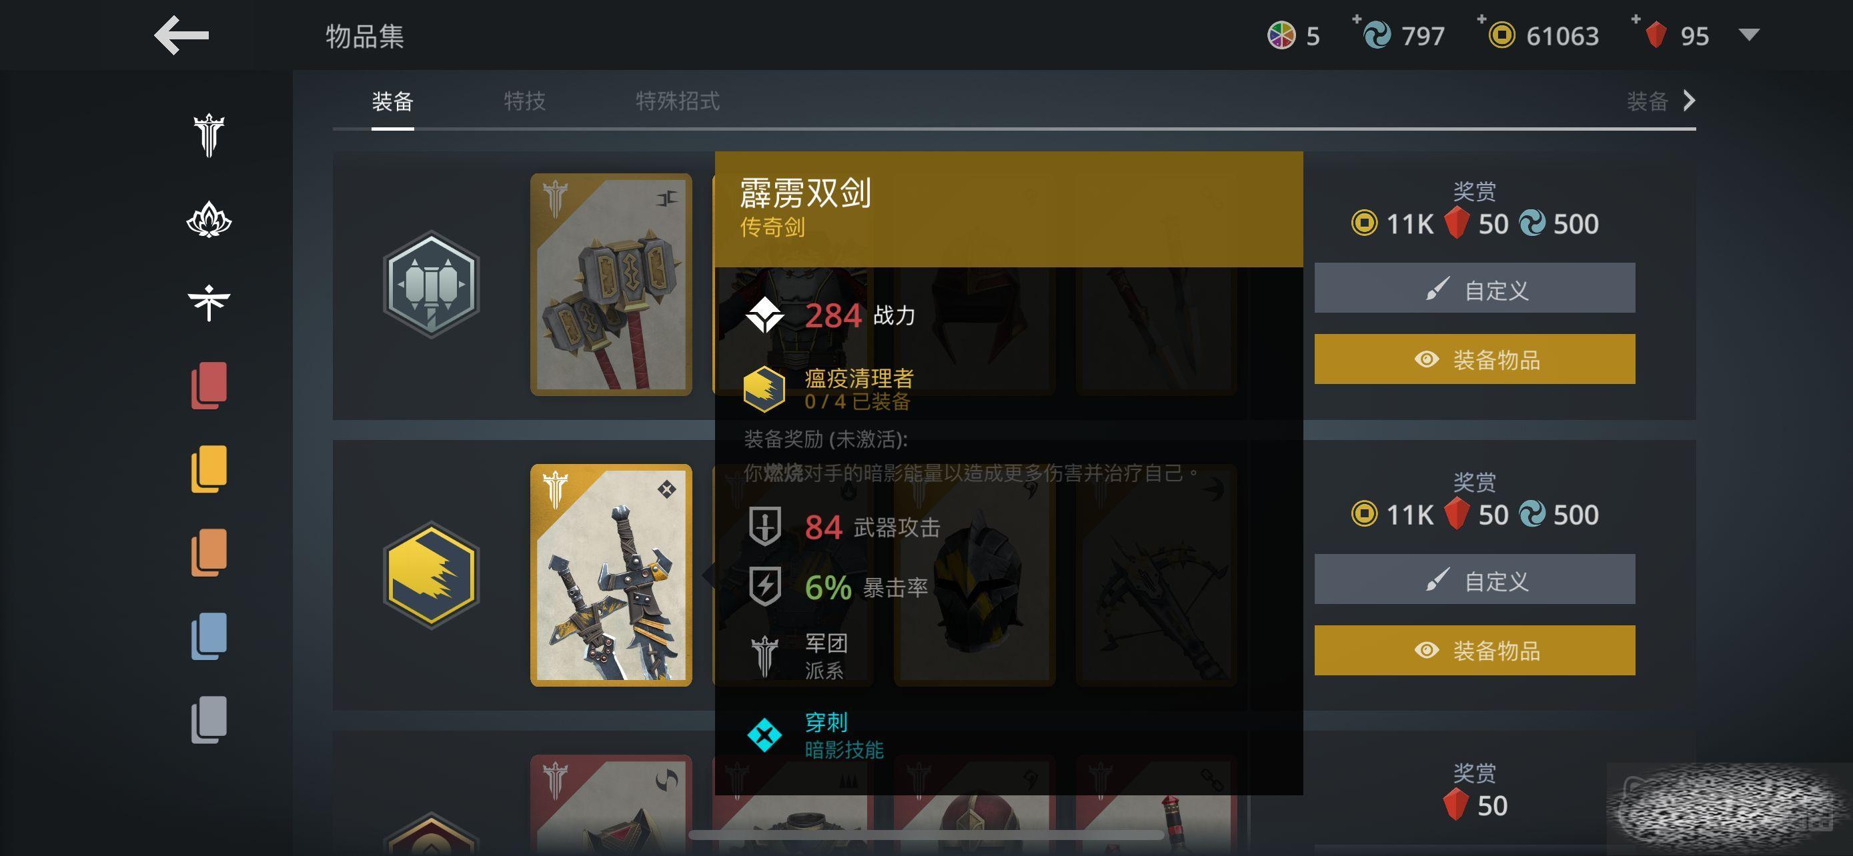Go back with the arrow icon
This screenshot has width=1853, height=856.
tap(181, 35)
